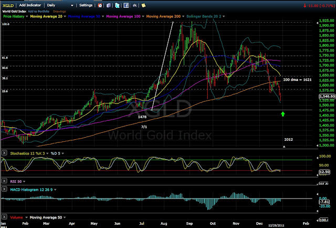Click the 12.50 stochastics value tag
The image size is (336, 228).
click(324, 172)
